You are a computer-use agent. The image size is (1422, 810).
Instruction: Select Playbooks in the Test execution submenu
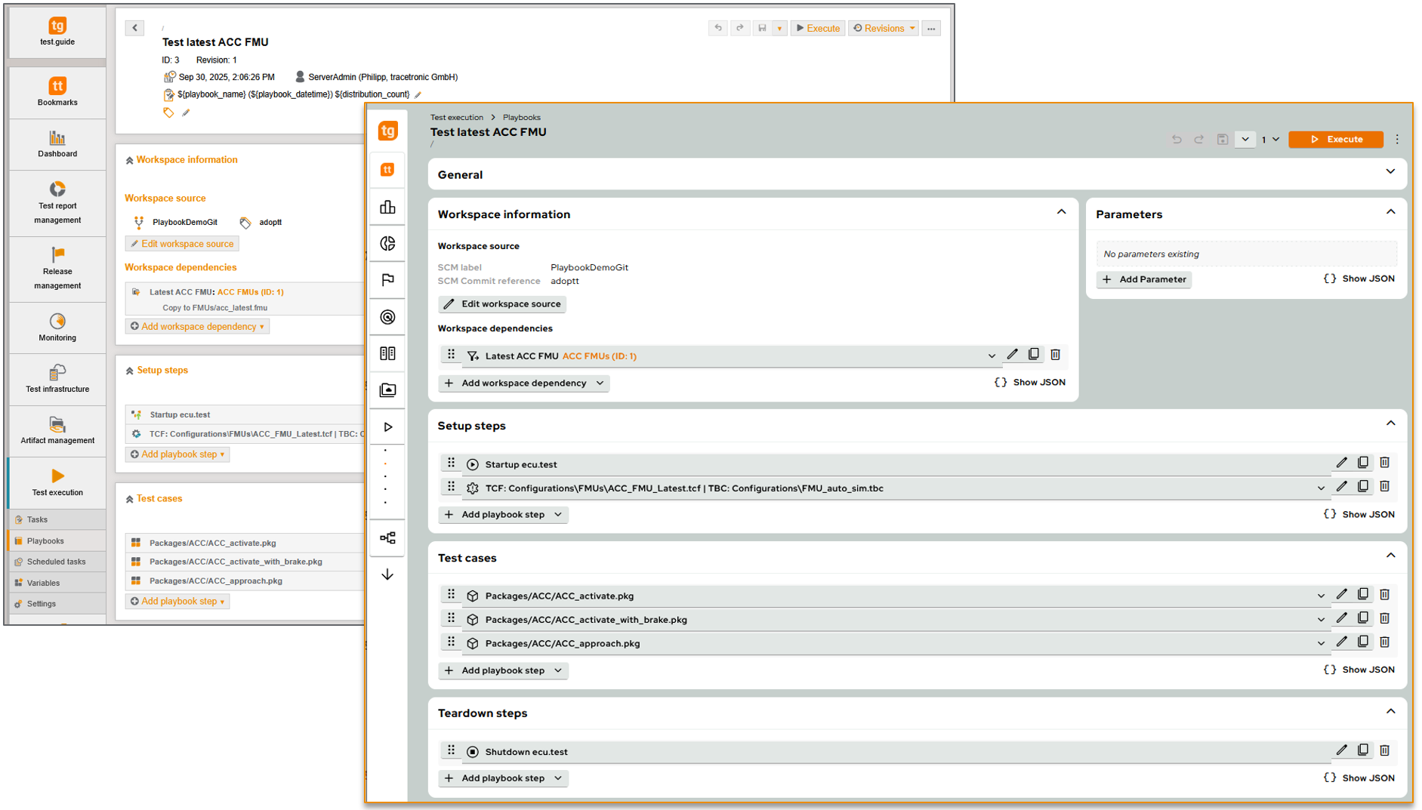pos(45,541)
